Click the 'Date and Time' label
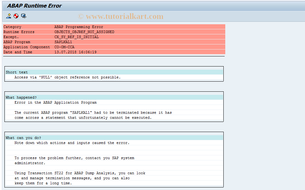 point(18,52)
